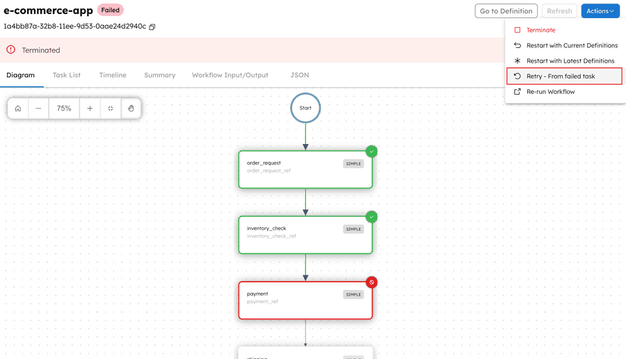Viewport: 626px width, 359px height.
Task: Click the Go to Definition button
Action: pos(506,10)
